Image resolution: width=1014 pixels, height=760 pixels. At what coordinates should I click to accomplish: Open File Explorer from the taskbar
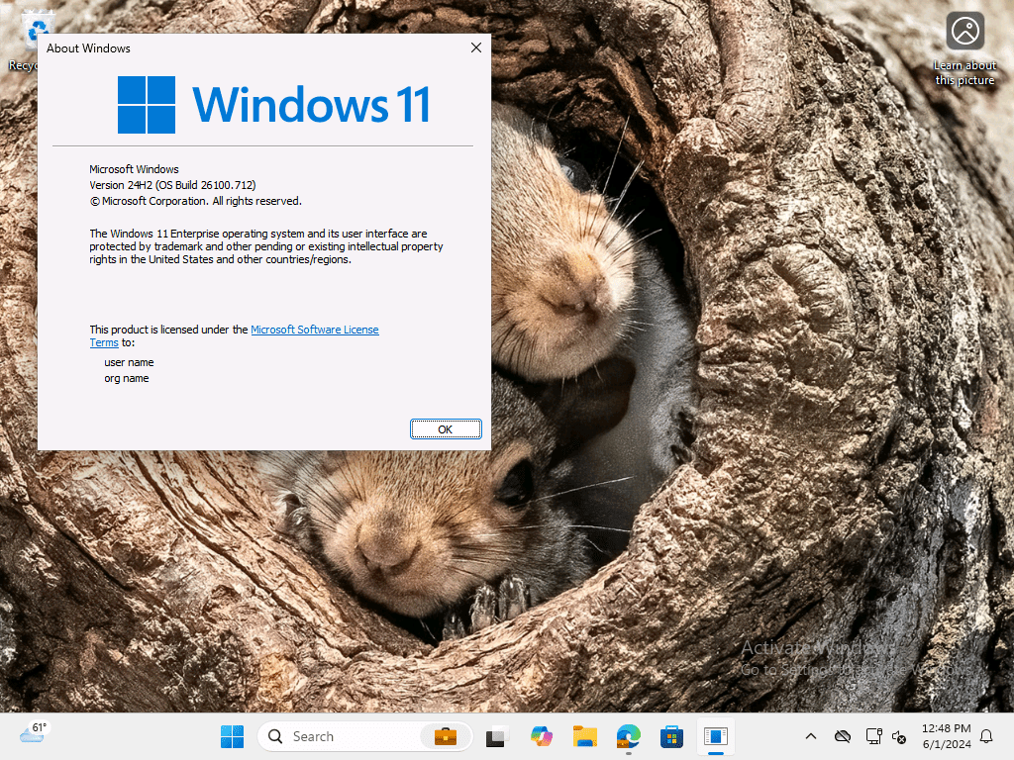click(x=584, y=736)
